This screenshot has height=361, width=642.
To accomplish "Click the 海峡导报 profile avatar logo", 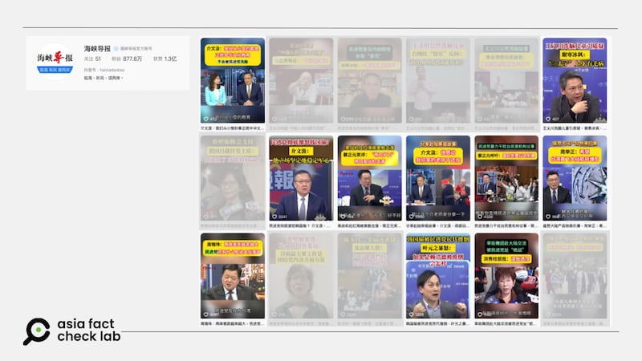I will point(55,61).
